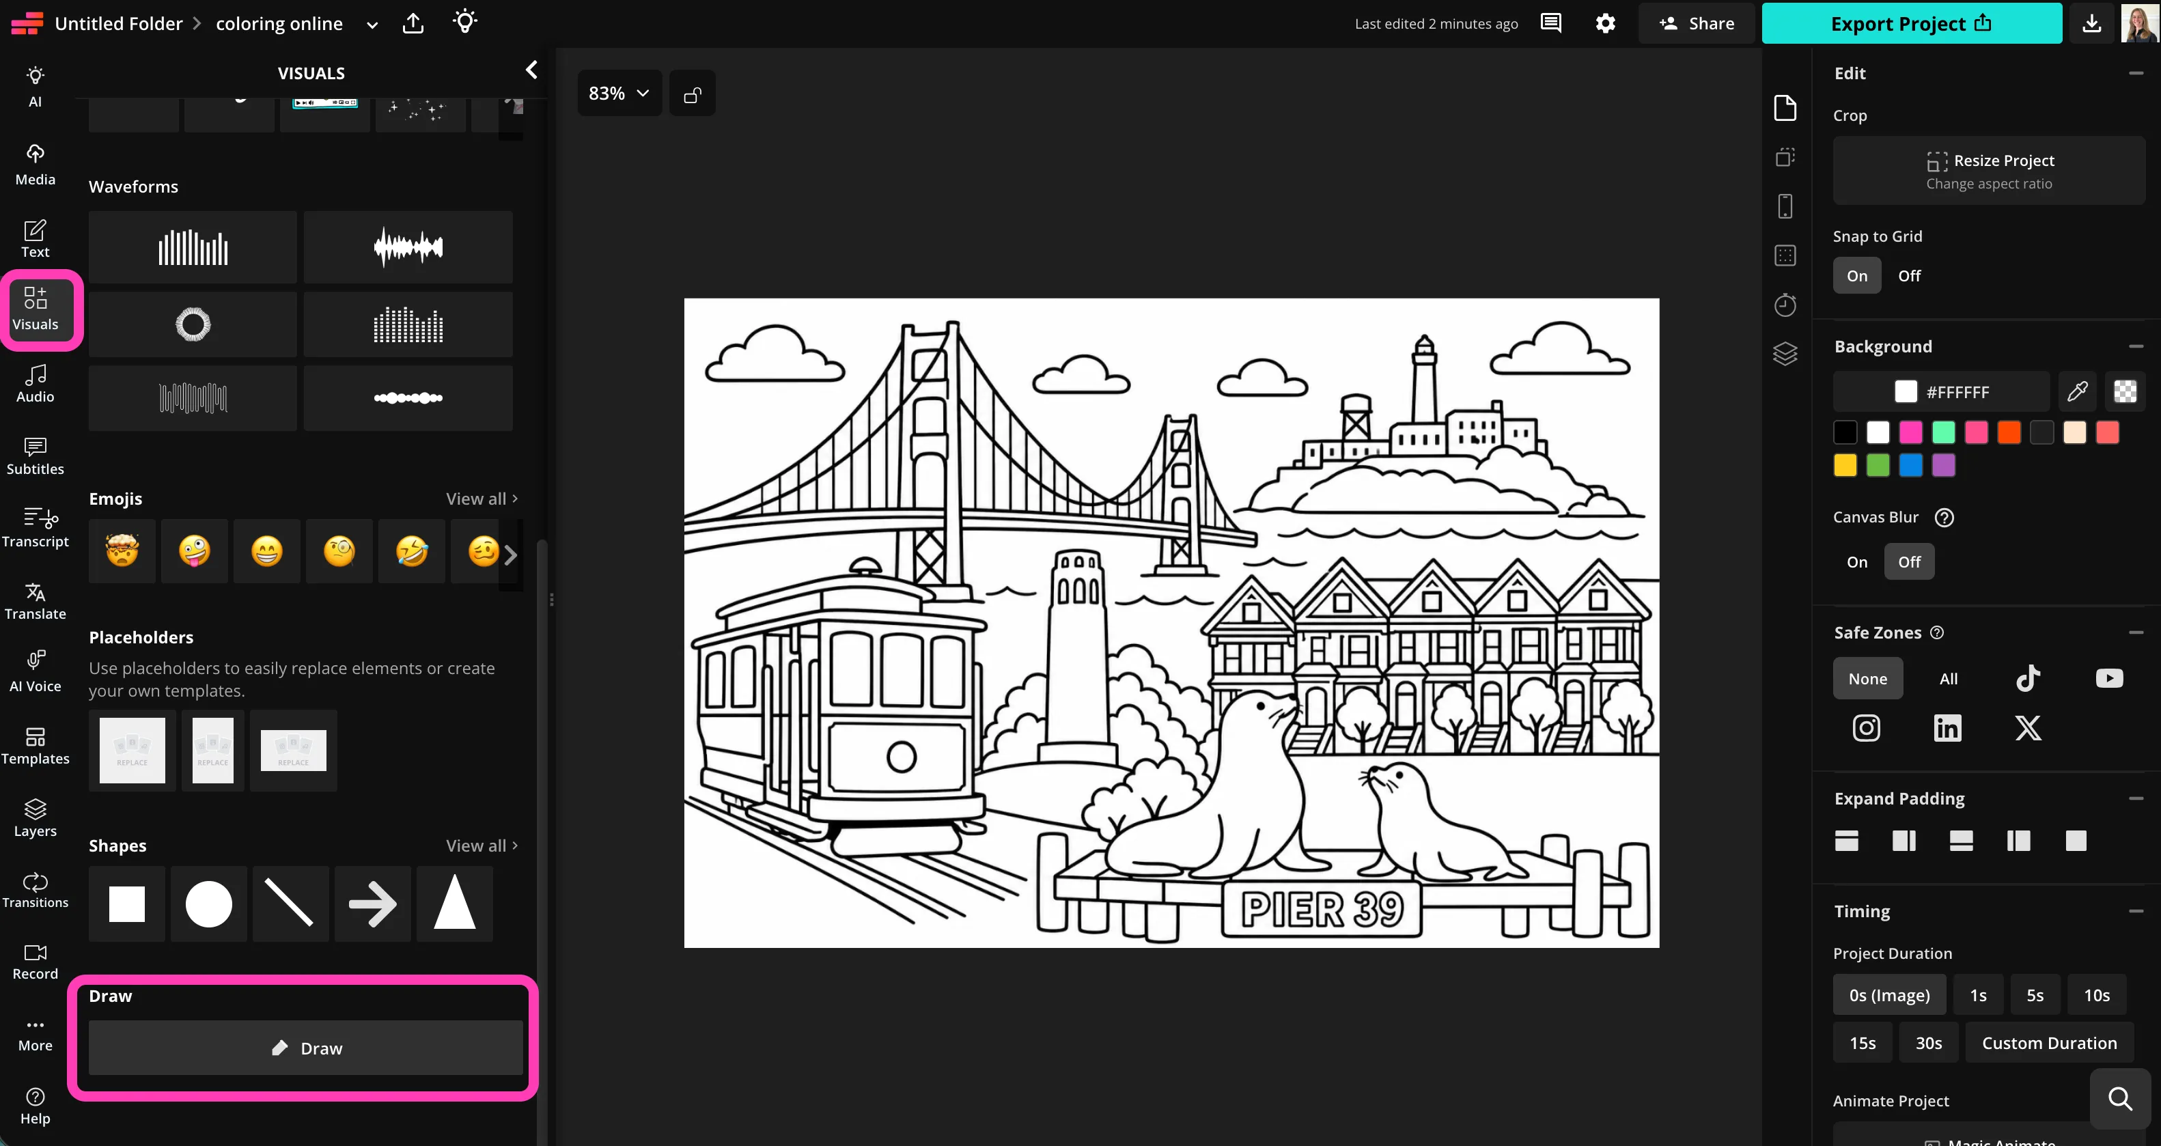Toggle the canvas lock icon
The height and width of the screenshot is (1146, 2161).
coord(692,94)
